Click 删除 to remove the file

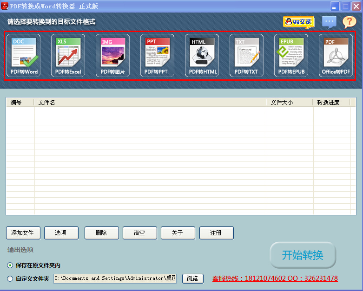102,233
